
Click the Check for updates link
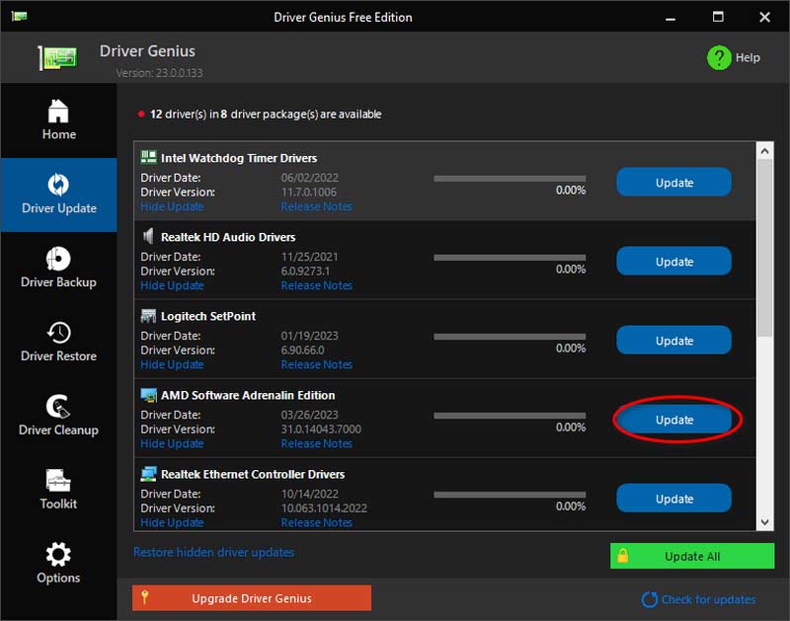[x=708, y=599]
